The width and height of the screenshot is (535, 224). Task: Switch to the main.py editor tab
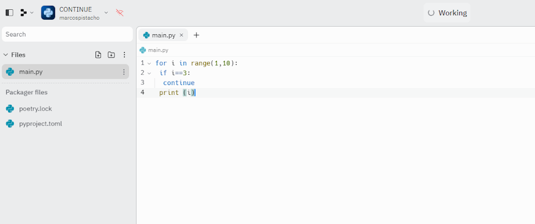(x=163, y=35)
